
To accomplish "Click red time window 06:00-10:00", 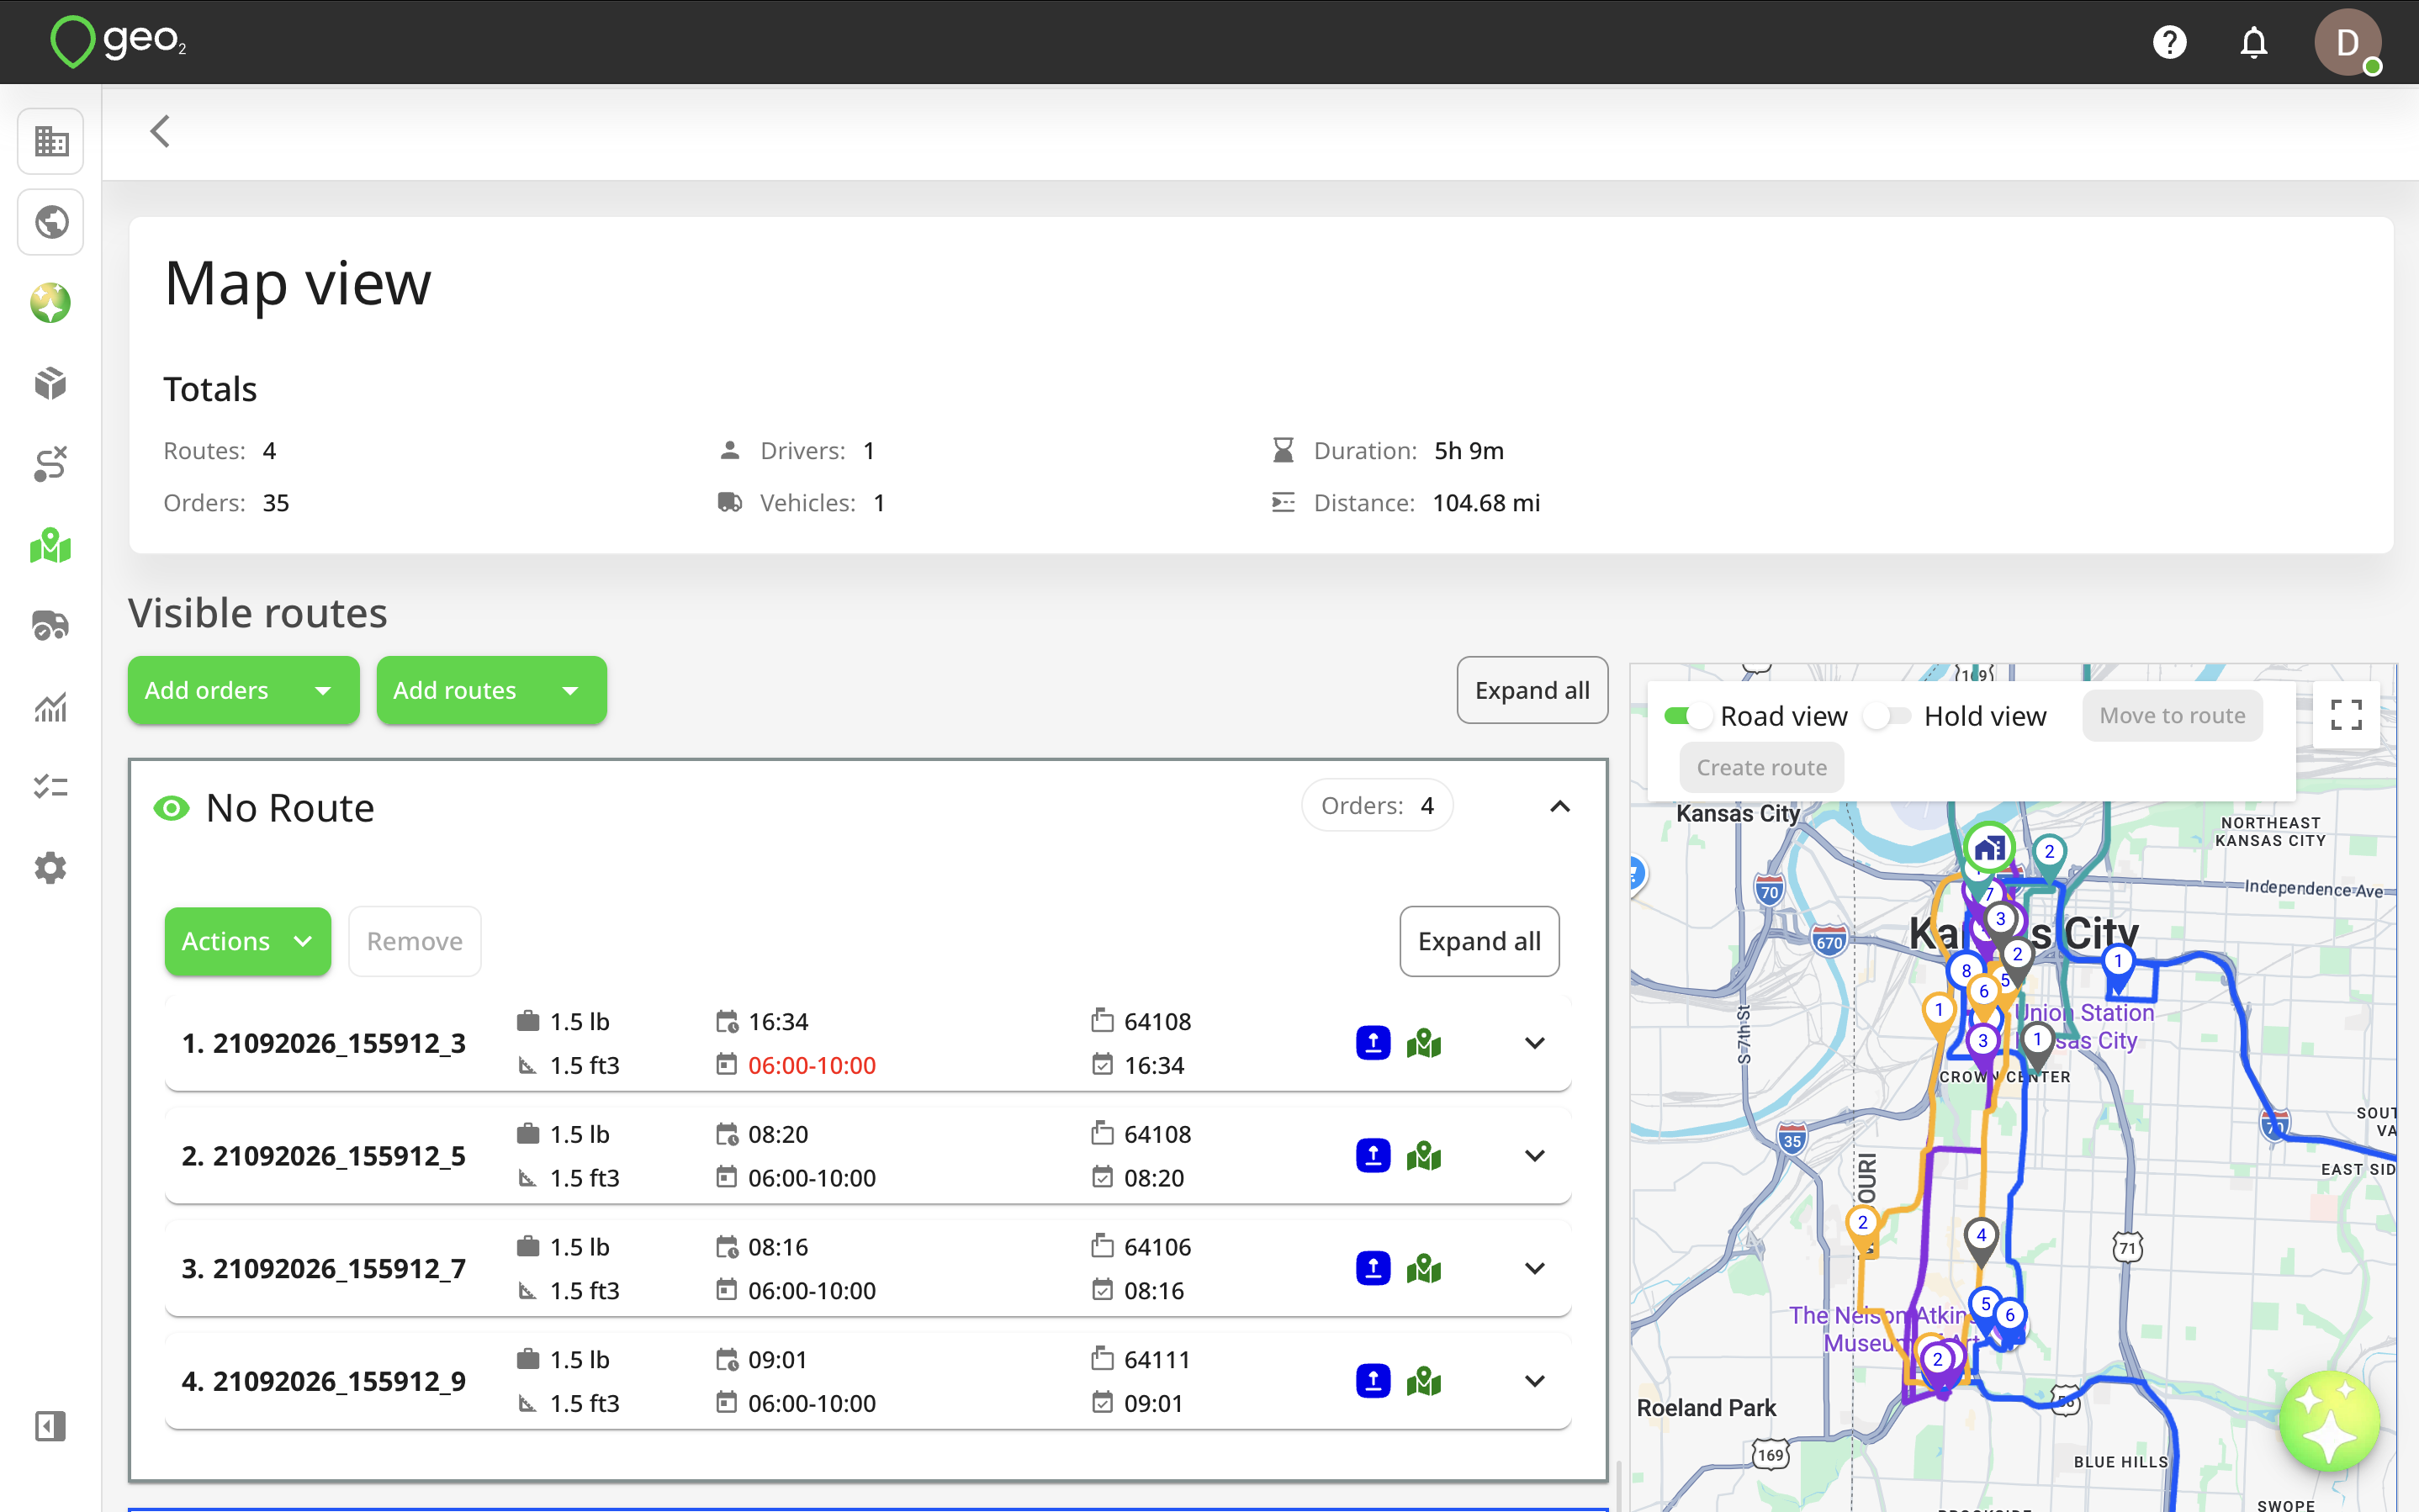I will click(x=811, y=1065).
